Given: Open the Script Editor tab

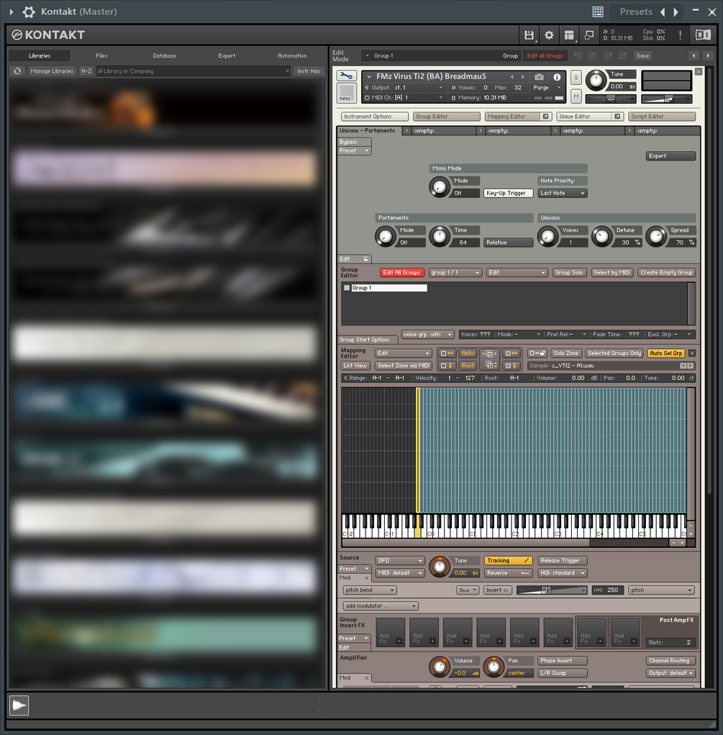Looking at the screenshot, I should [x=662, y=117].
